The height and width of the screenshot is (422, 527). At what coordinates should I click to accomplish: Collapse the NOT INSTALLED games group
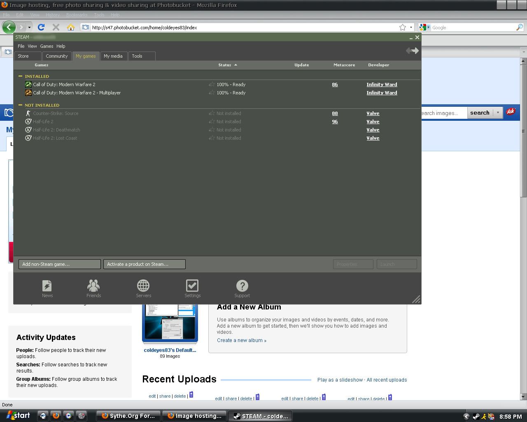(20, 105)
